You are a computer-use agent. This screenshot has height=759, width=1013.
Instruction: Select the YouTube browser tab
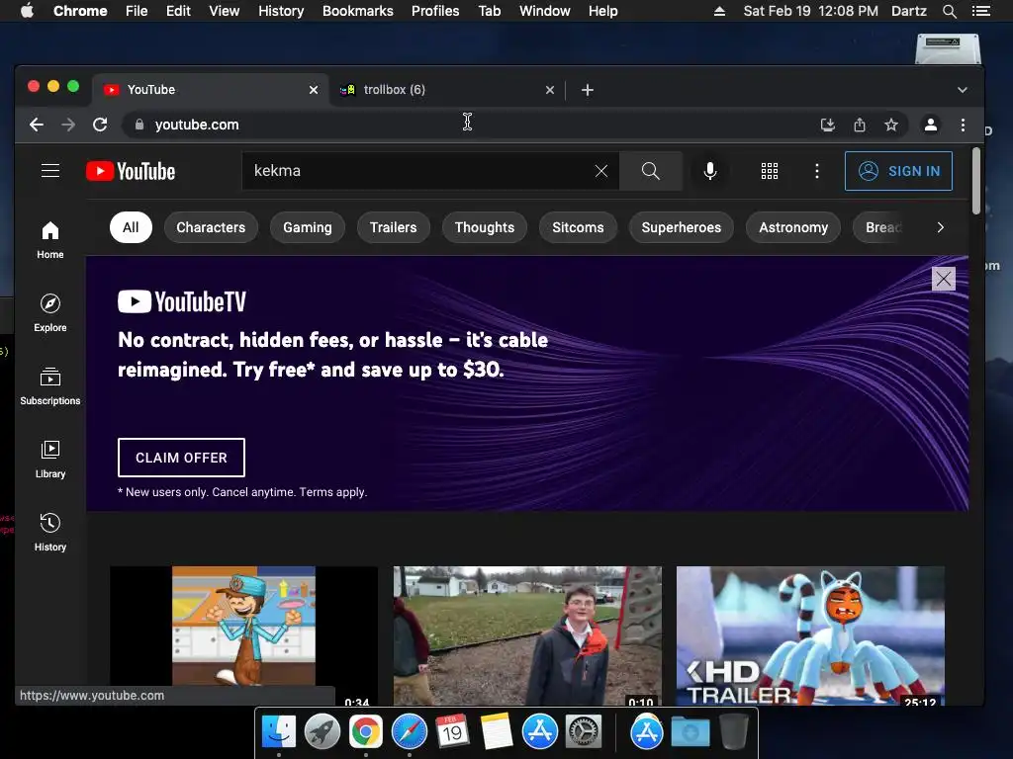coord(210,90)
